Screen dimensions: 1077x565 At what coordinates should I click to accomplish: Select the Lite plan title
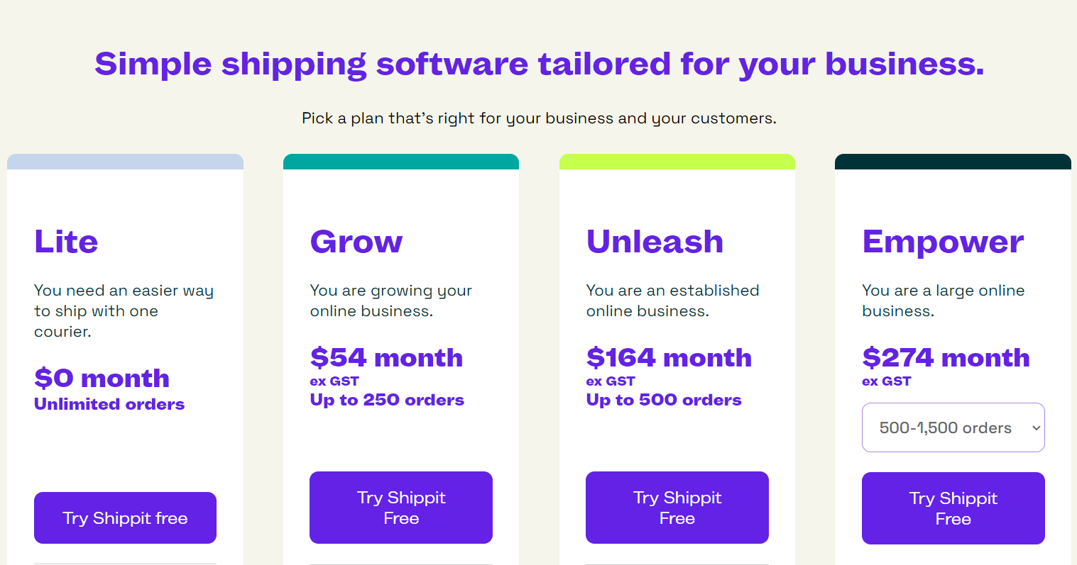[66, 242]
